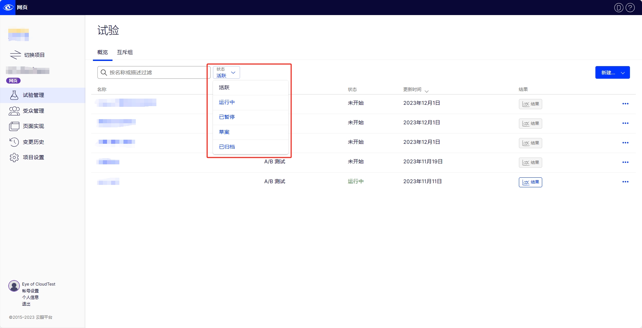Click the circled D user icon in header
The height and width of the screenshot is (328, 642).
coord(618,8)
